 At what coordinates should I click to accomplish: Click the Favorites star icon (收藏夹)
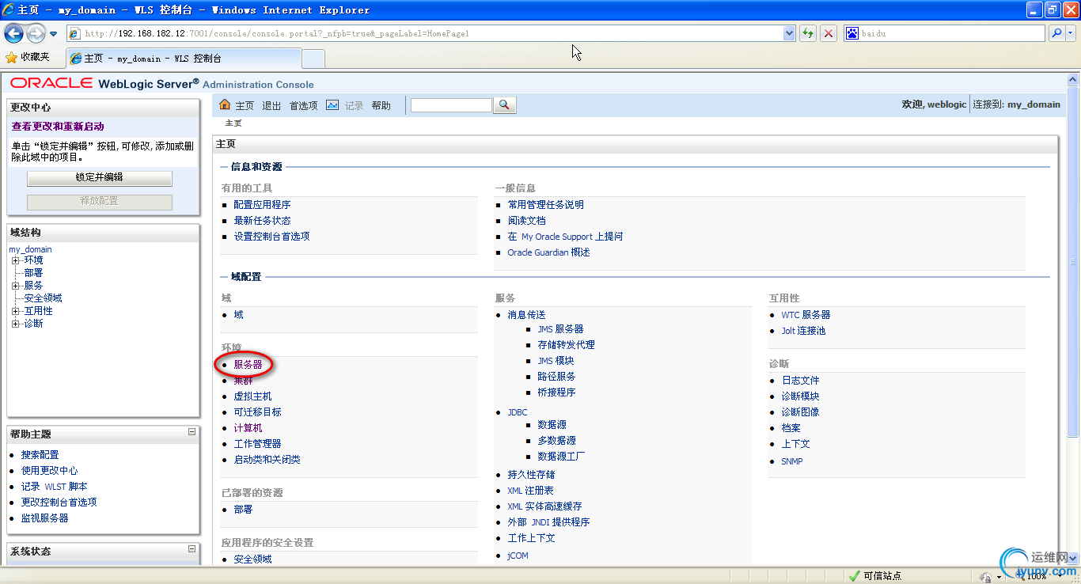tap(11, 58)
